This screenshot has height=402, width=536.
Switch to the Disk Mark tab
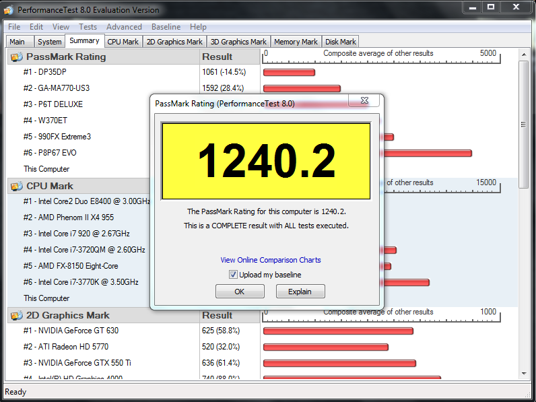point(341,42)
